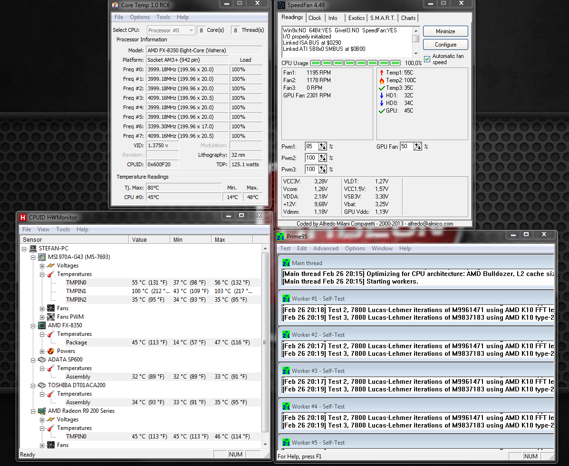Click the HD1 blue down arrow icon

point(382,95)
